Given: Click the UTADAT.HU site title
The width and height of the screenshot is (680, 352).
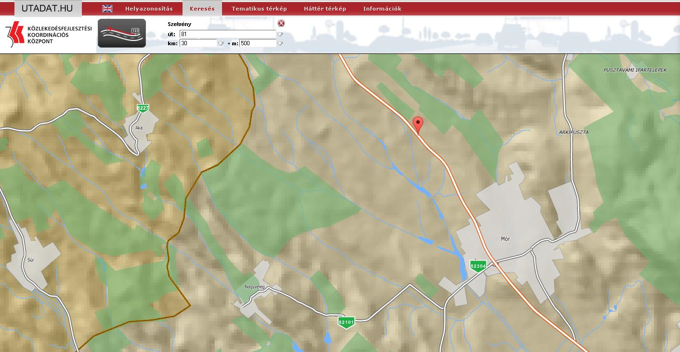Looking at the screenshot, I should pyautogui.click(x=47, y=8).
